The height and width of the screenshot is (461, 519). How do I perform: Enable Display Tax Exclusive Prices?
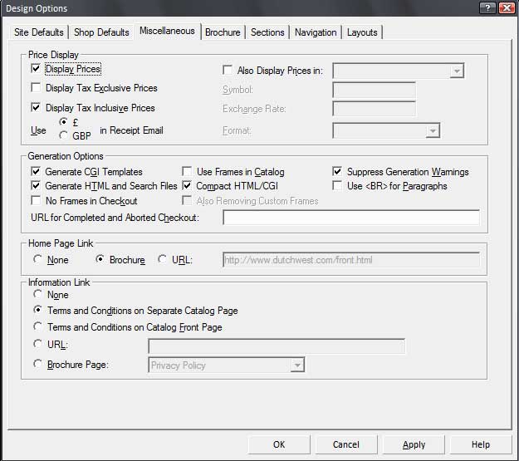pos(36,88)
